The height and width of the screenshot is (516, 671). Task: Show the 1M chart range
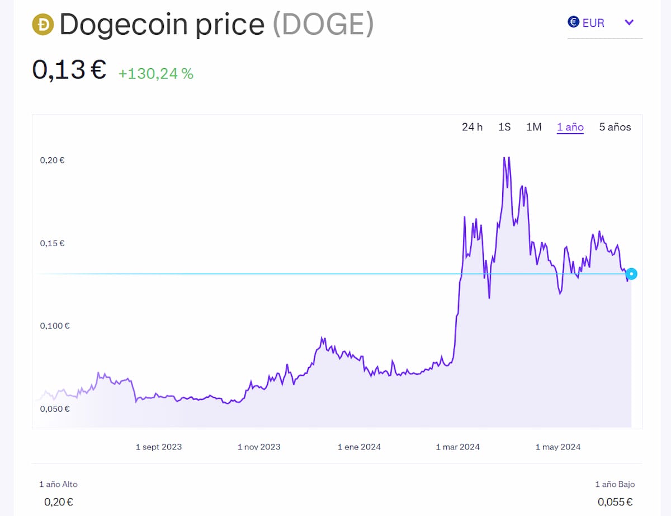coord(534,127)
